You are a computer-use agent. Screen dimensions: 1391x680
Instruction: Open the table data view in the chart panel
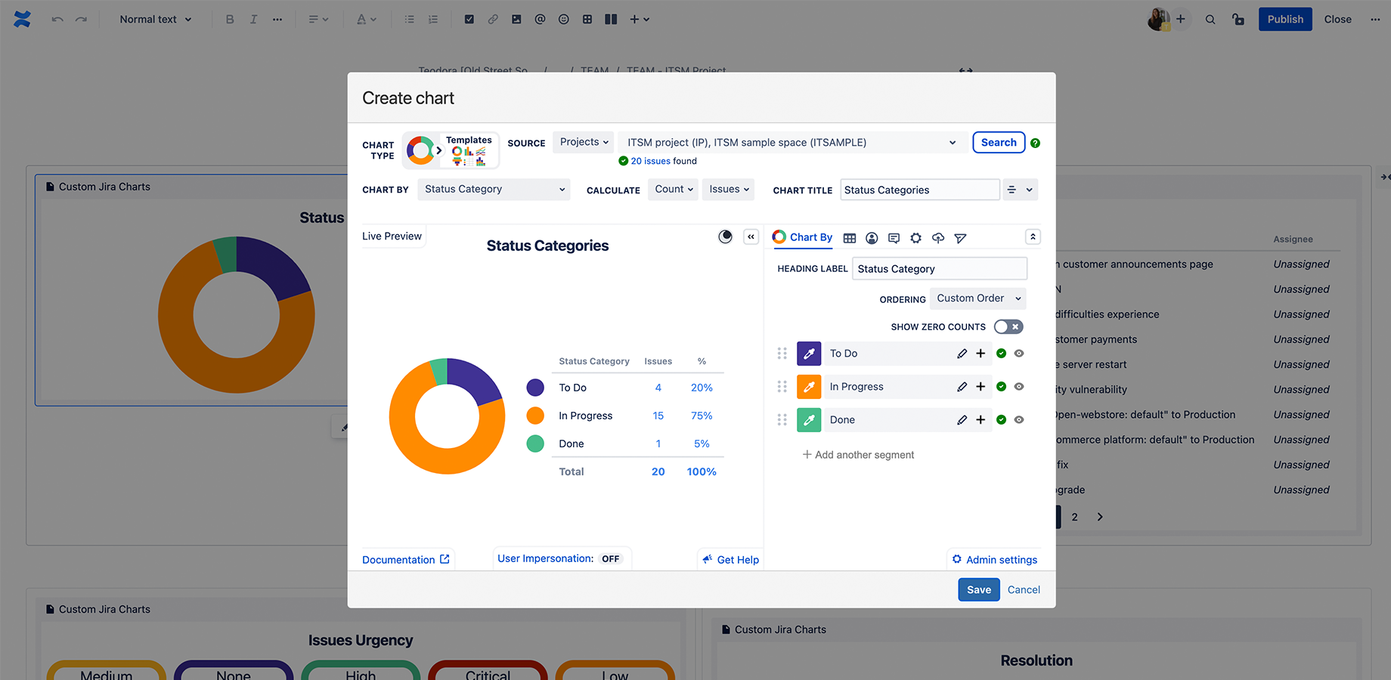click(849, 237)
